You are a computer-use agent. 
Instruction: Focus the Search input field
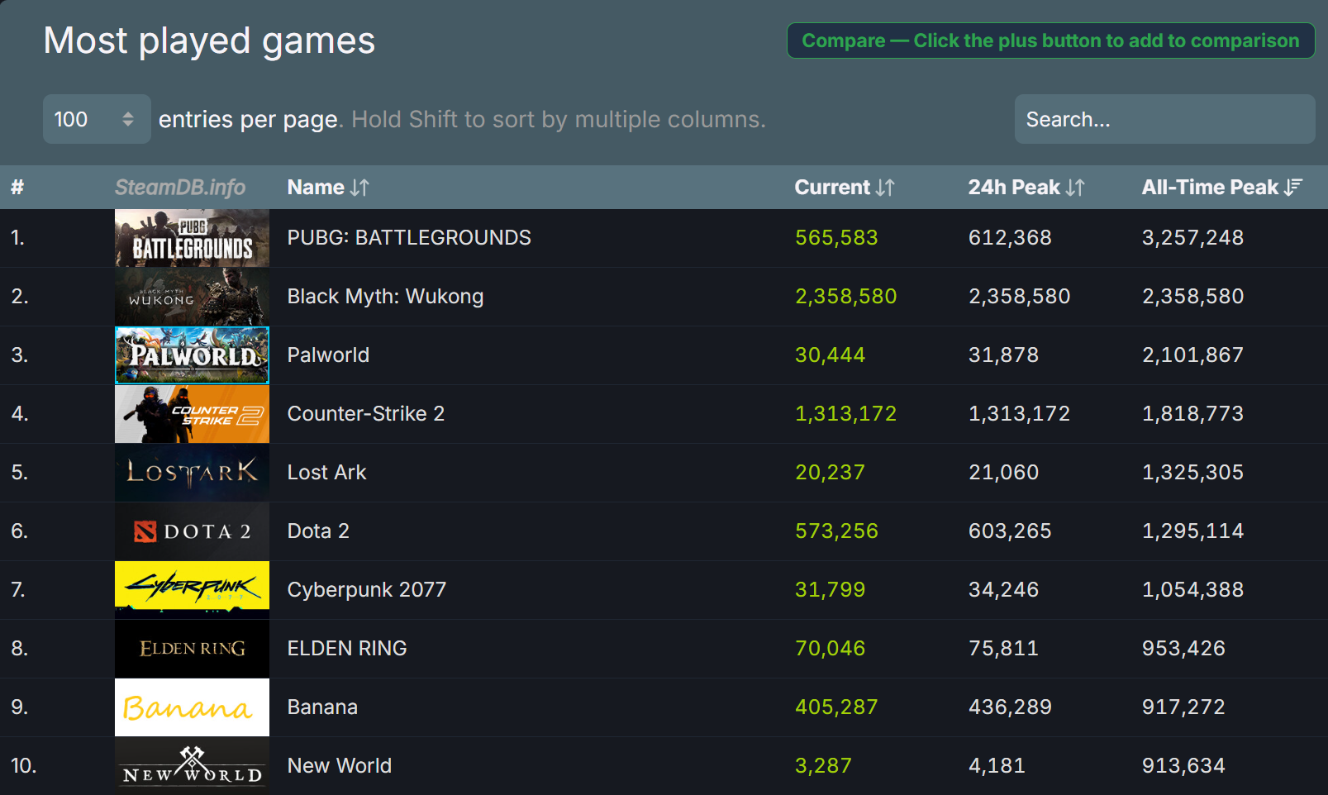click(x=1164, y=119)
